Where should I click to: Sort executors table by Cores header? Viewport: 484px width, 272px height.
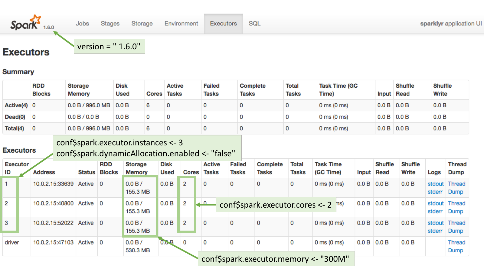[191, 172]
